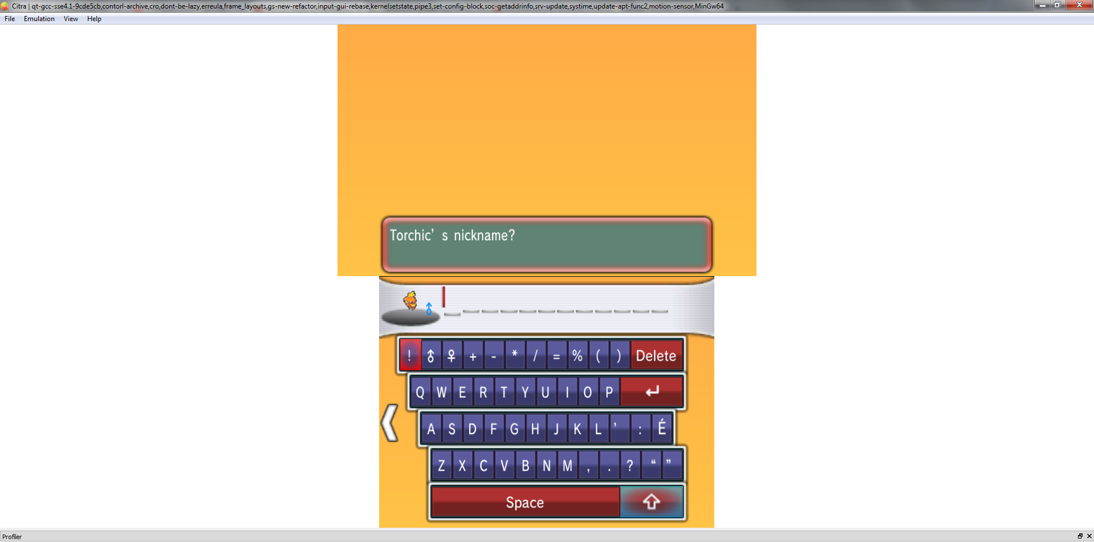Image resolution: width=1094 pixels, height=542 pixels.
Task: Open the File menu
Action: (x=10, y=19)
